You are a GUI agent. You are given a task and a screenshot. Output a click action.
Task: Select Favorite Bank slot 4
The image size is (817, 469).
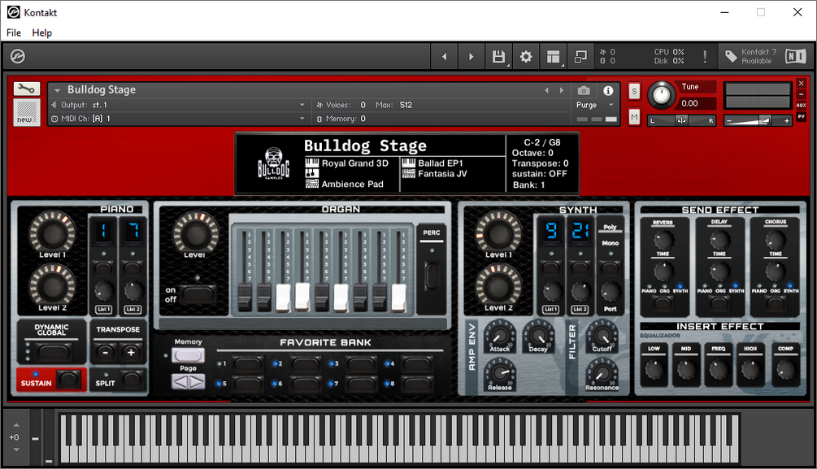(x=417, y=363)
